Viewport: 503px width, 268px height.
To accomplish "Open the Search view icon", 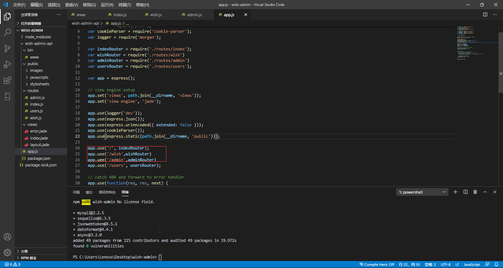I will click(7, 32).
